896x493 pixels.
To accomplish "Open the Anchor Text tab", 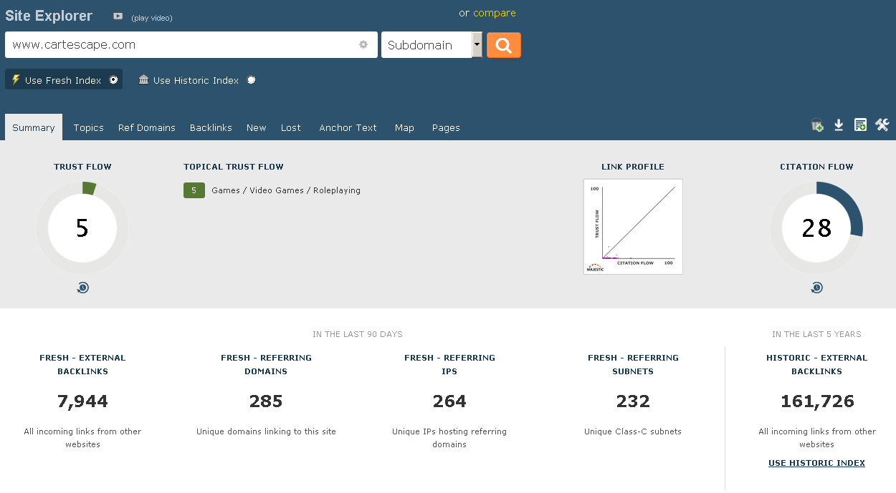I will pos(348,128).
